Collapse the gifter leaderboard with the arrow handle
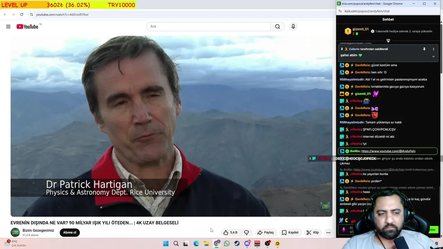 click(x=388, y=40)
